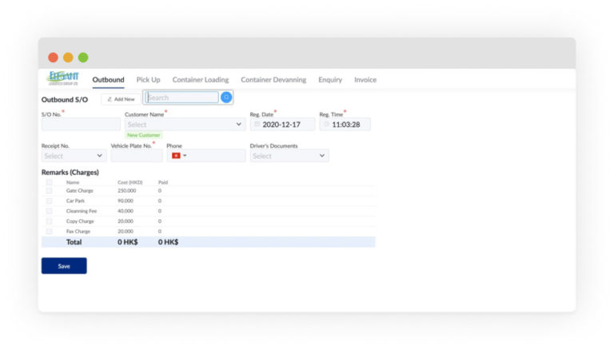Image resolution: width=614 pixels, height=350 pixels.
Task: Open the Receipt No. dropdown
Action: (x=74, y=156)
